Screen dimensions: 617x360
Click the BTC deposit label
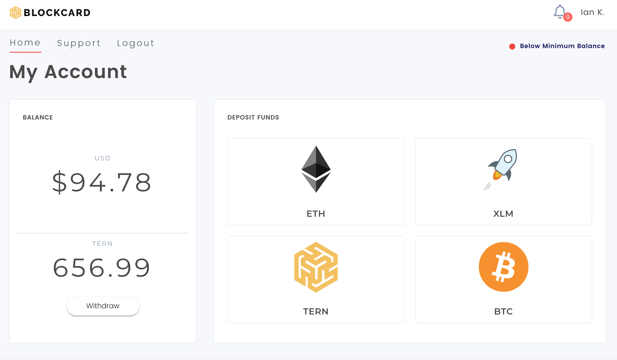coord(503,311)
